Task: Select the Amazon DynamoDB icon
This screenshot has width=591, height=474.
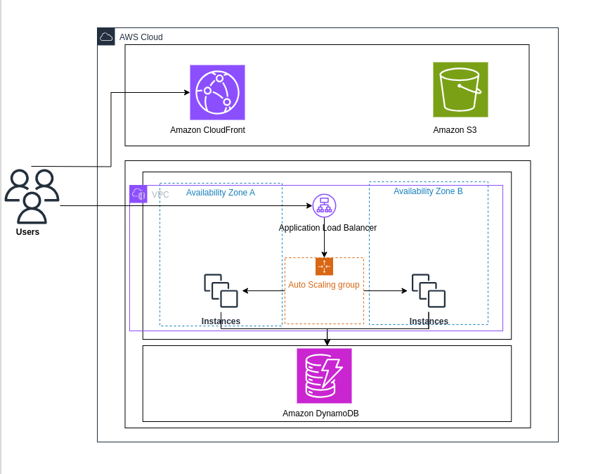Action: [x=324, y=376]
